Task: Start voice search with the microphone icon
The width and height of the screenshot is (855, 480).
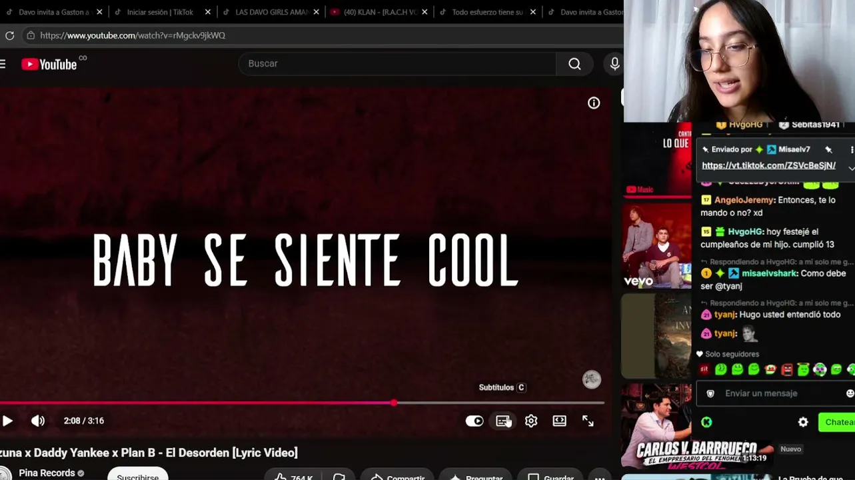Action: tap(614, 64)
